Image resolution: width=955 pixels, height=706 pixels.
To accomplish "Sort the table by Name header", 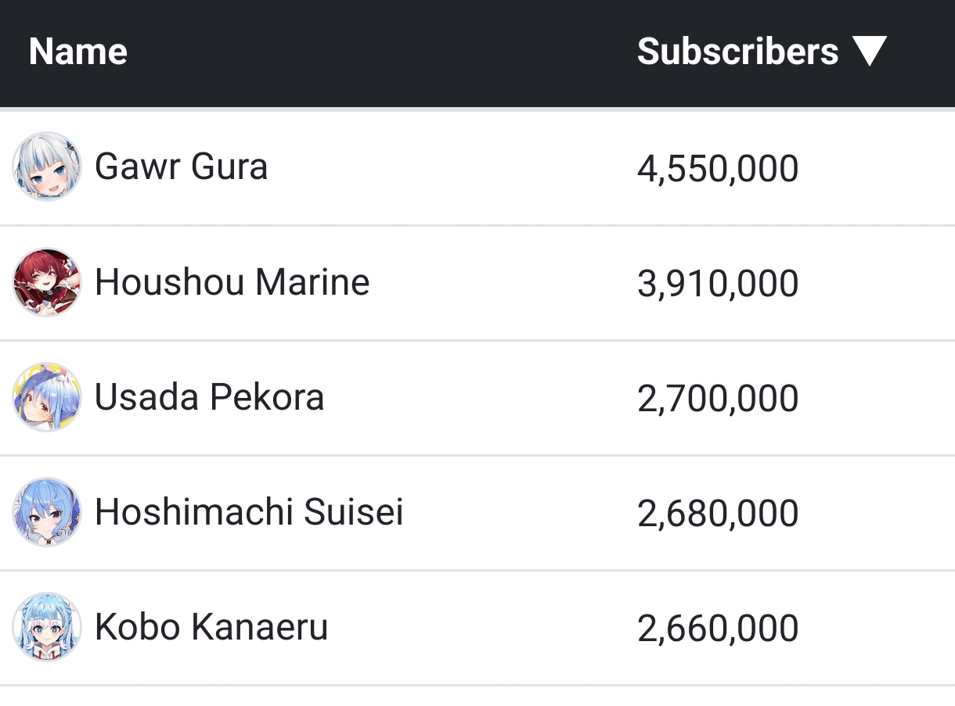I will coord(78,52).
